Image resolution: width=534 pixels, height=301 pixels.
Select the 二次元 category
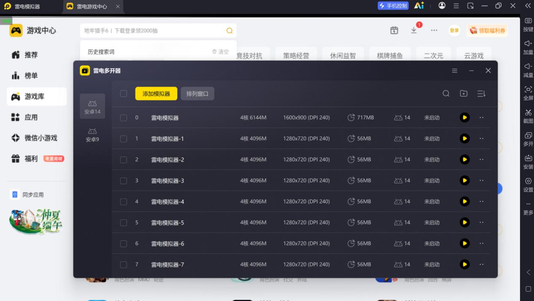pyautogui.click(x=434, y=56)
